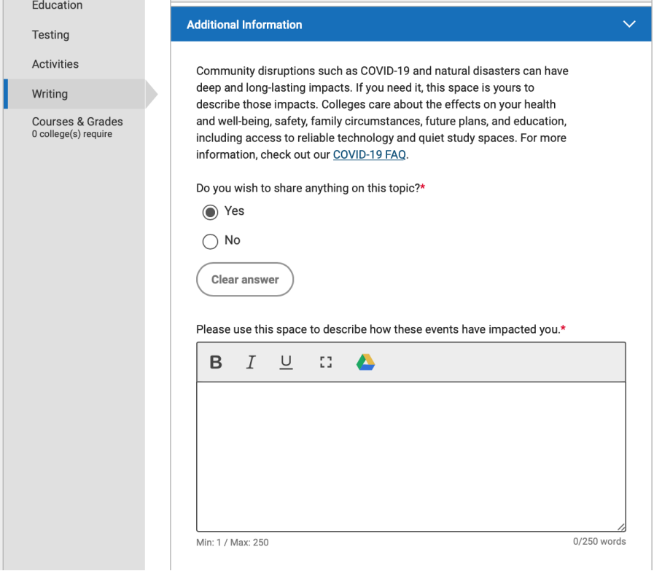Turn on underline text formatting
The image size is (654, 571).
click(286, 362)
